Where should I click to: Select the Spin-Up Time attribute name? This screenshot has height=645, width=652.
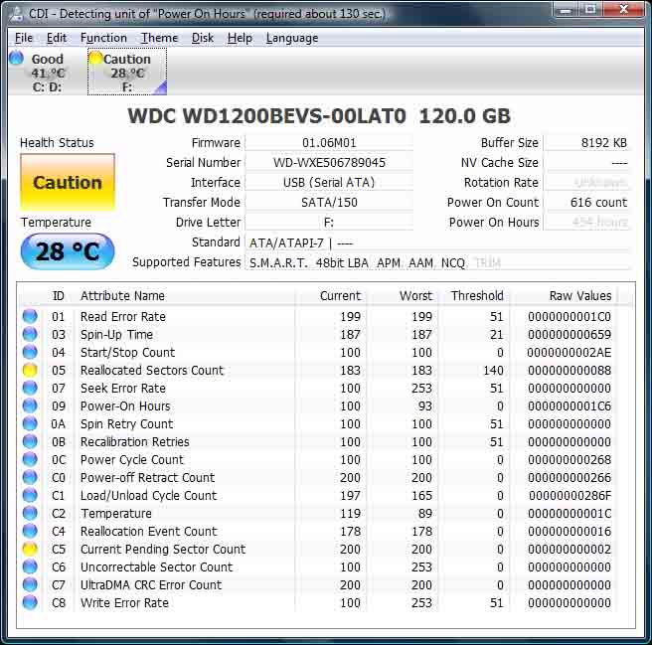116,334
